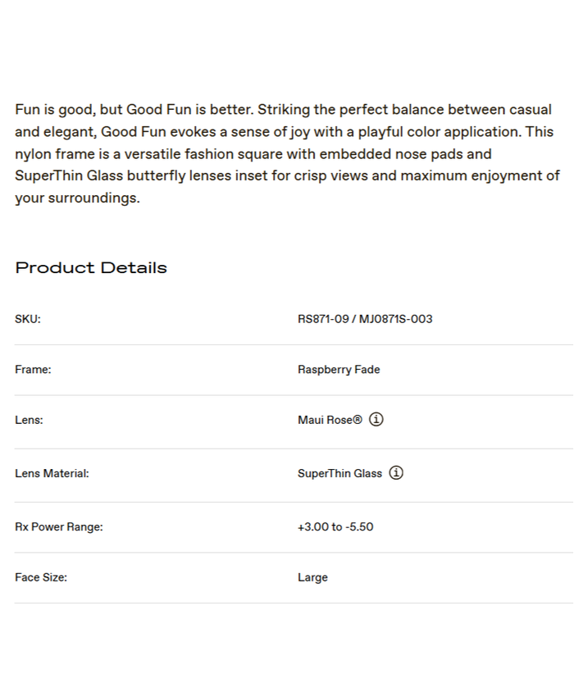Click the Frame: row label
574x697 pixels.
pyautogui.click(x=33, y=370)
